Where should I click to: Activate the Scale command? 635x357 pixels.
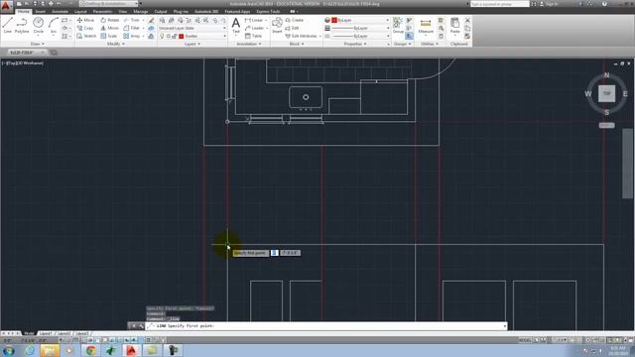(x=109, y=36)
